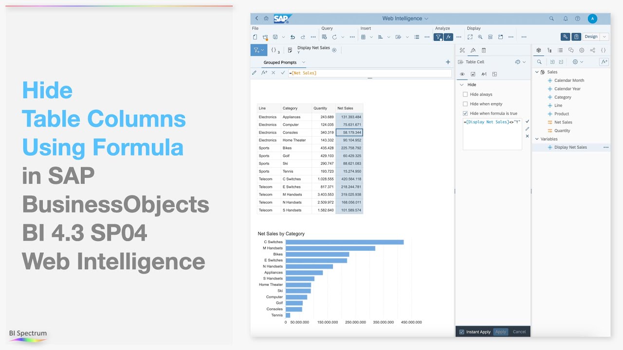Open the help question mark icon
623x350 pixels.
pyautogui.click(x=578, y=18)
